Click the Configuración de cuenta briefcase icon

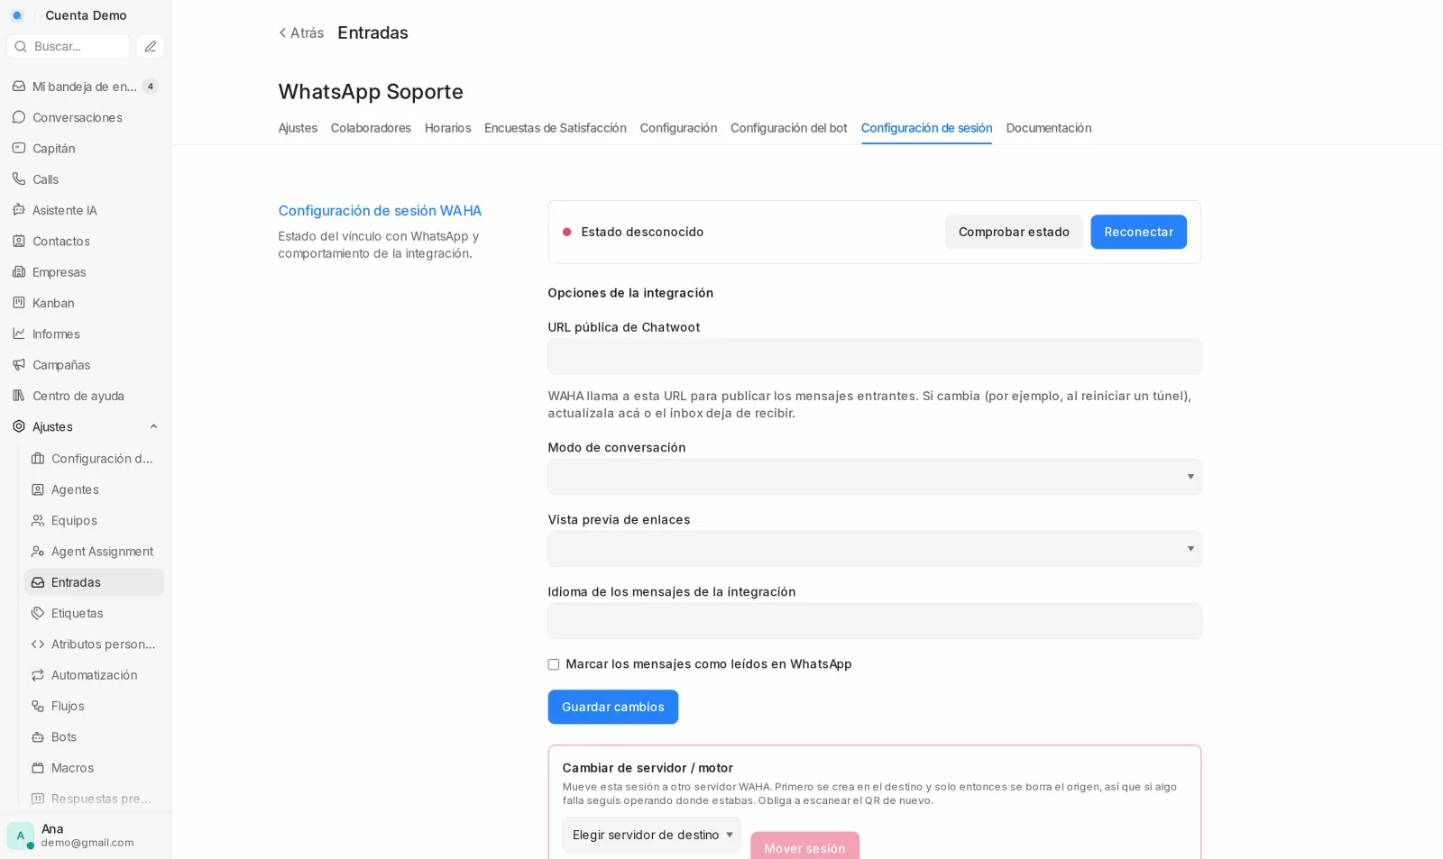(x=38, y=459)
